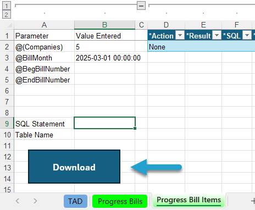Click the '@BegBillNumber' cell
This screenshot has height=210, width=255.
point(44,69)
